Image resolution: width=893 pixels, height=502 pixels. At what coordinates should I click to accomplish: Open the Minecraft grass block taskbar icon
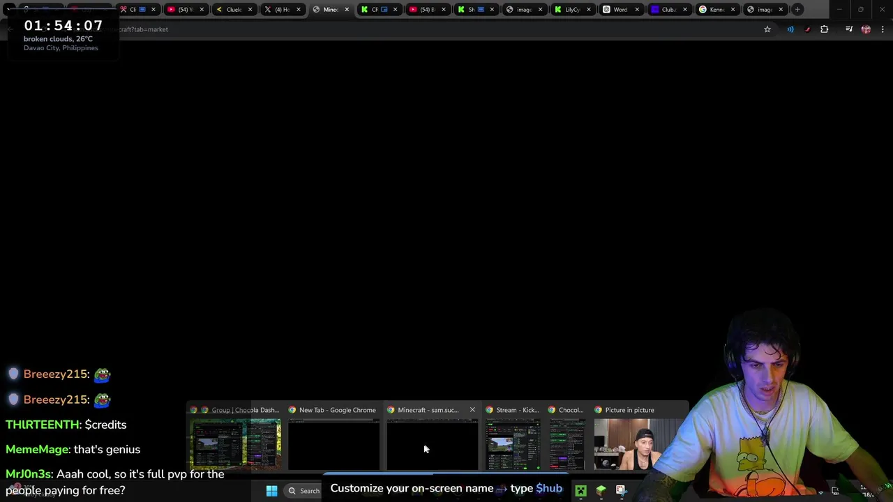click(x=601, y=491)
